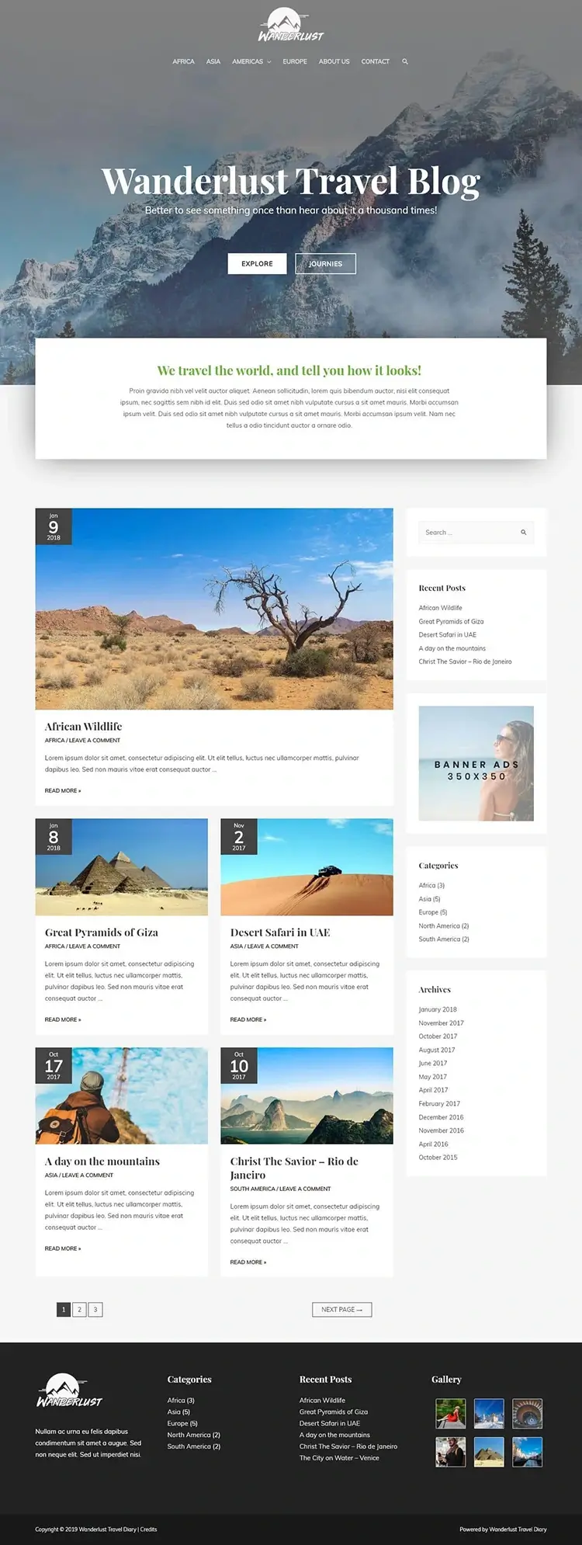The image size is (582, 1545).
Task: Click the Wanderlust logo in the footer
Action: coord(69,1392)
